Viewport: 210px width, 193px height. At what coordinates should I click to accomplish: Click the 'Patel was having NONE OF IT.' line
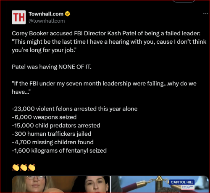point(52,67)
